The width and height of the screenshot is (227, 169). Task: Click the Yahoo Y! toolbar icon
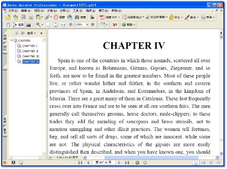pos(115,25)
